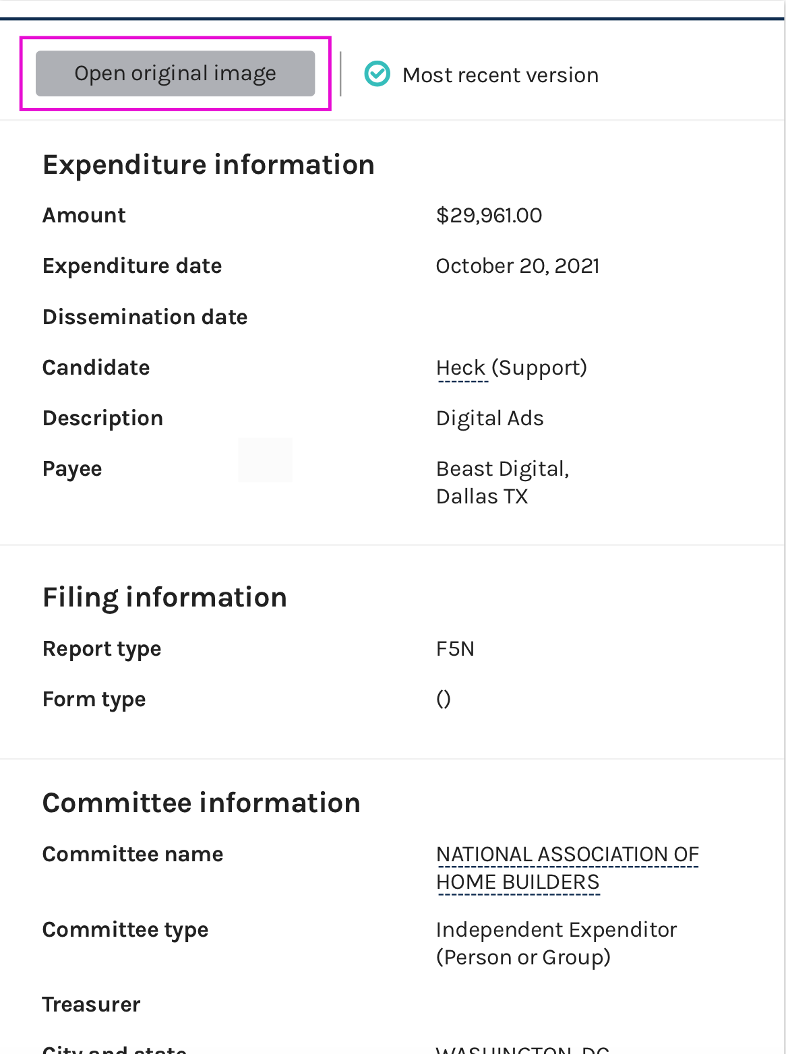Select the Independent Expenditor committee type text
This screenshot has width=786, height=1054.
pyautogui.click(x=557, y=943)
